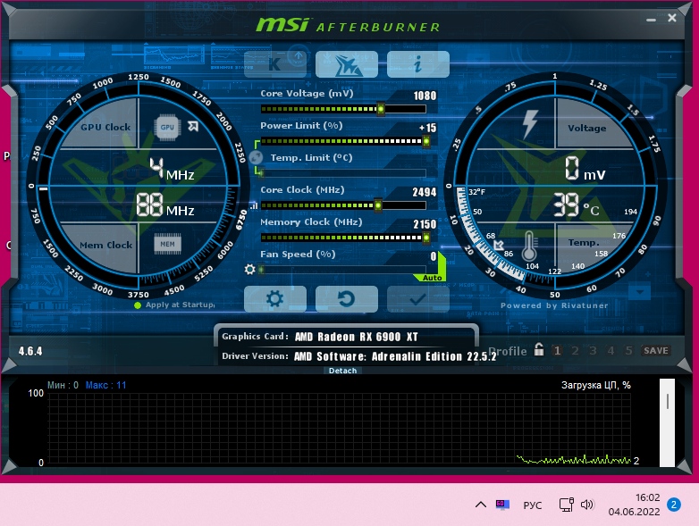Switch the РУС input language

[x=532, y=505]
